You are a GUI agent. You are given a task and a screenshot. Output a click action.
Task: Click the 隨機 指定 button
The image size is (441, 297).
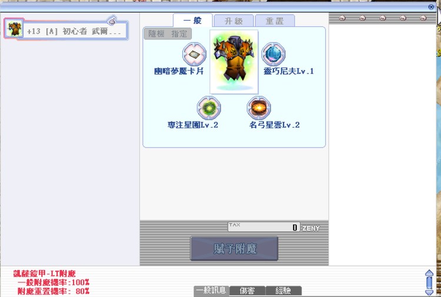click(x=168, y=34)
